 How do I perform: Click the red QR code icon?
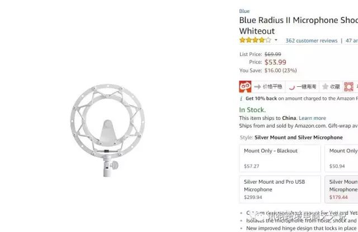348,87
